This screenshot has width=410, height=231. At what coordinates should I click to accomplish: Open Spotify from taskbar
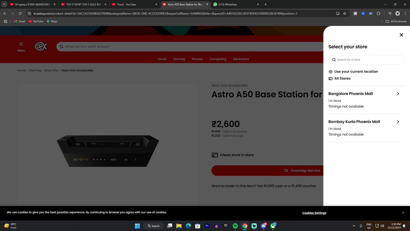(235, 226)
